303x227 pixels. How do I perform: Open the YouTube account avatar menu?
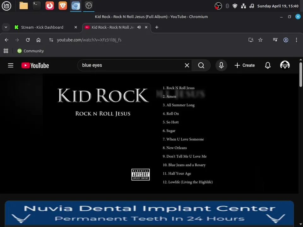pos(285,65)
